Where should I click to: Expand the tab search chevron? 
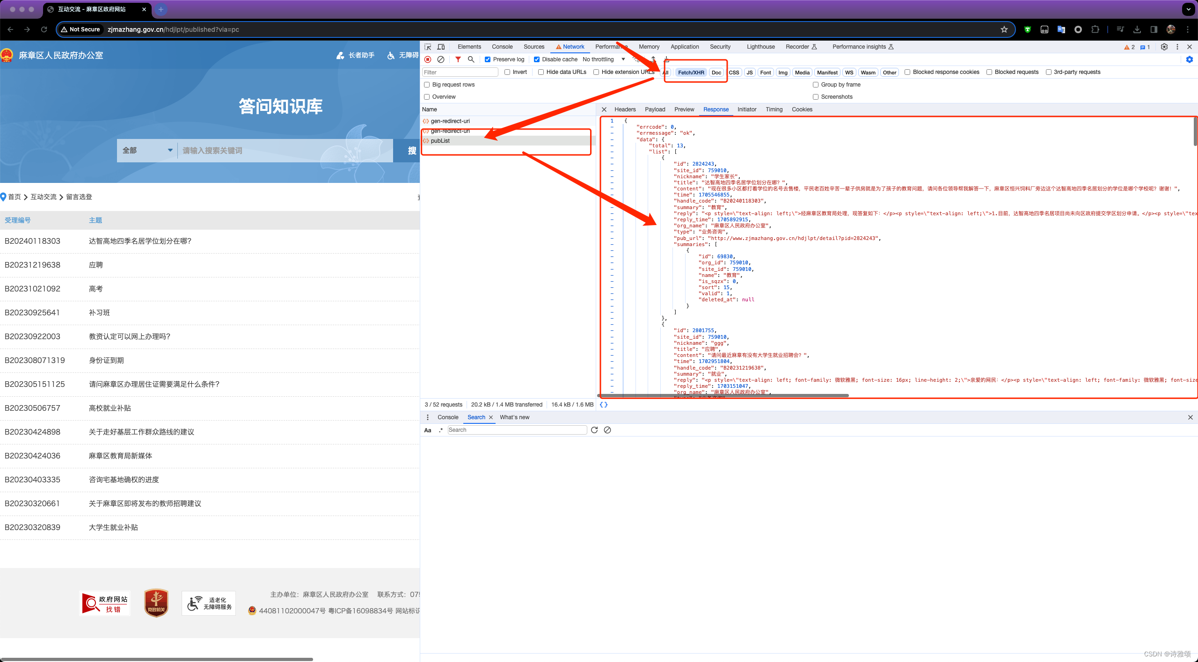(x=1188, y=9)
